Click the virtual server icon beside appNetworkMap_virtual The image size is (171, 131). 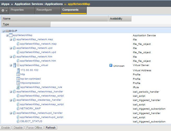[14, 65]
